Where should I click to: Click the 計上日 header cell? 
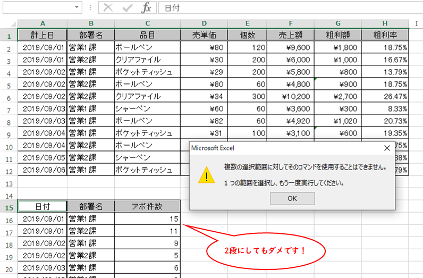tap(42, 35)
